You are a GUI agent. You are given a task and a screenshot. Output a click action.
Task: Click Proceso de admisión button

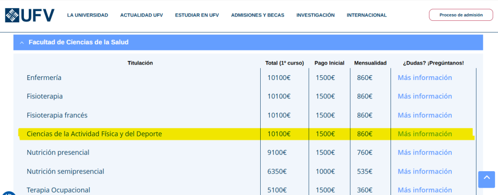461,15
